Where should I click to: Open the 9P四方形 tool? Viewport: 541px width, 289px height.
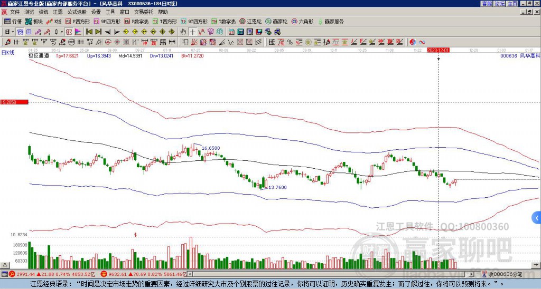click(x=107, y=21)
